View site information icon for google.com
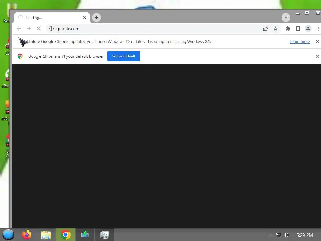The height and width of the screenshot is (241, 321). pyautogui.click(x=51, y=29)
